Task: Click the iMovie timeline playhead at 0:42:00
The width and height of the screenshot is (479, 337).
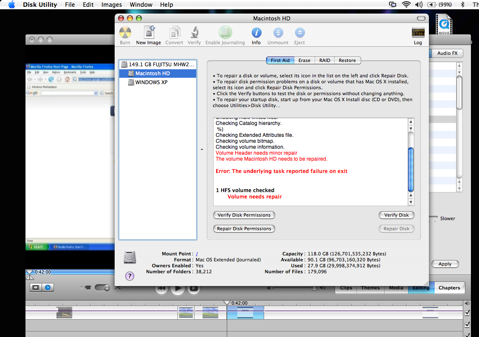Action: (x=227, y=303)
